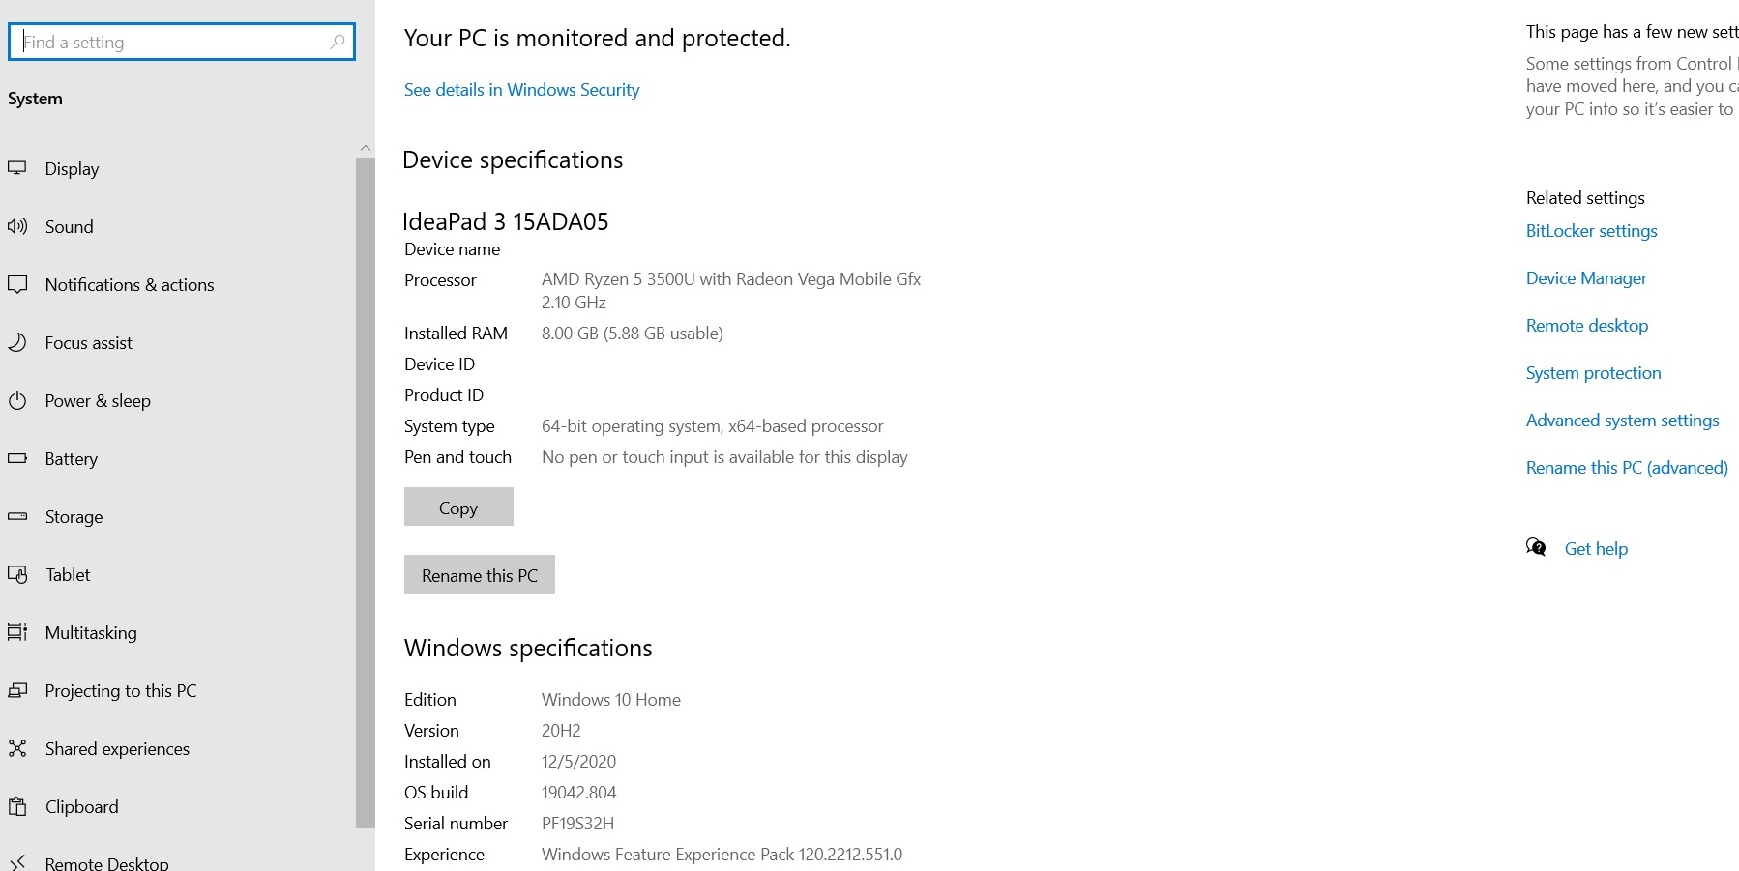Click the Remote Desktop icon
This screenshot has width=1739, height=871.
[x=16, y=862]
